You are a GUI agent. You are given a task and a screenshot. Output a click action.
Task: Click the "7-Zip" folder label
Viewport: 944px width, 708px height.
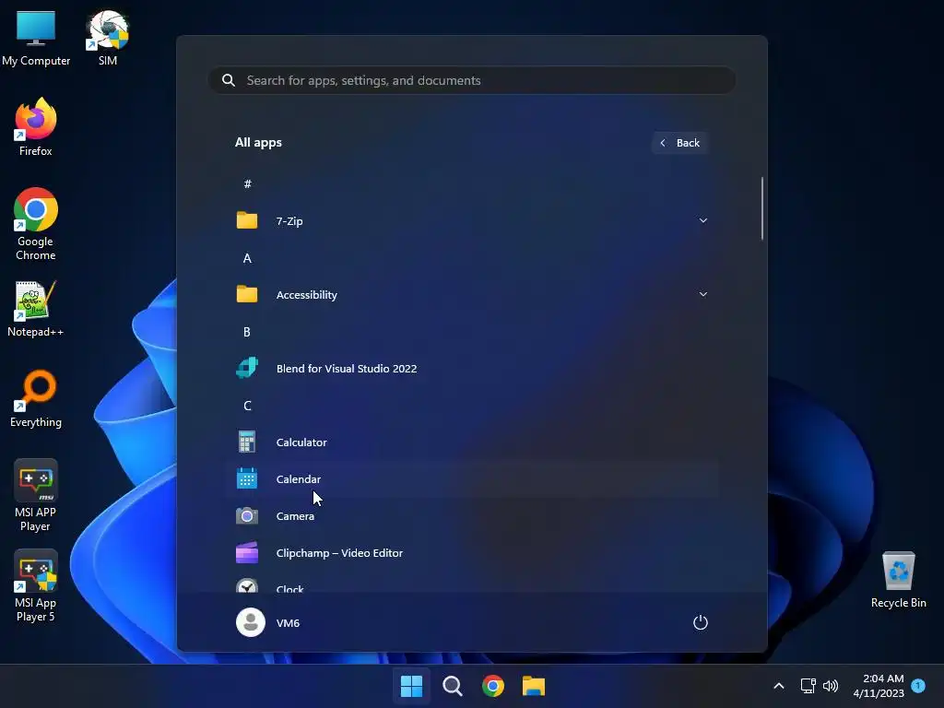coord(289,221)
